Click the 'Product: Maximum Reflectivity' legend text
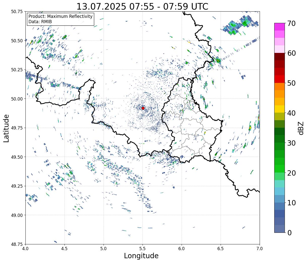 (60, 16)
